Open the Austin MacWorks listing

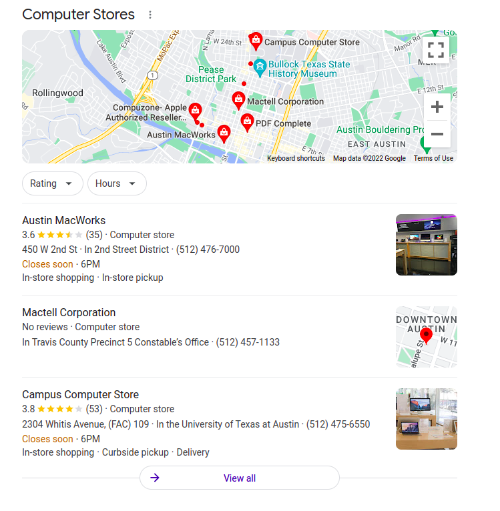(x=63, y=220)
